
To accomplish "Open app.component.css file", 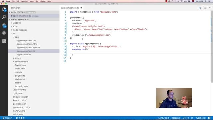I will tap(27, 41).
